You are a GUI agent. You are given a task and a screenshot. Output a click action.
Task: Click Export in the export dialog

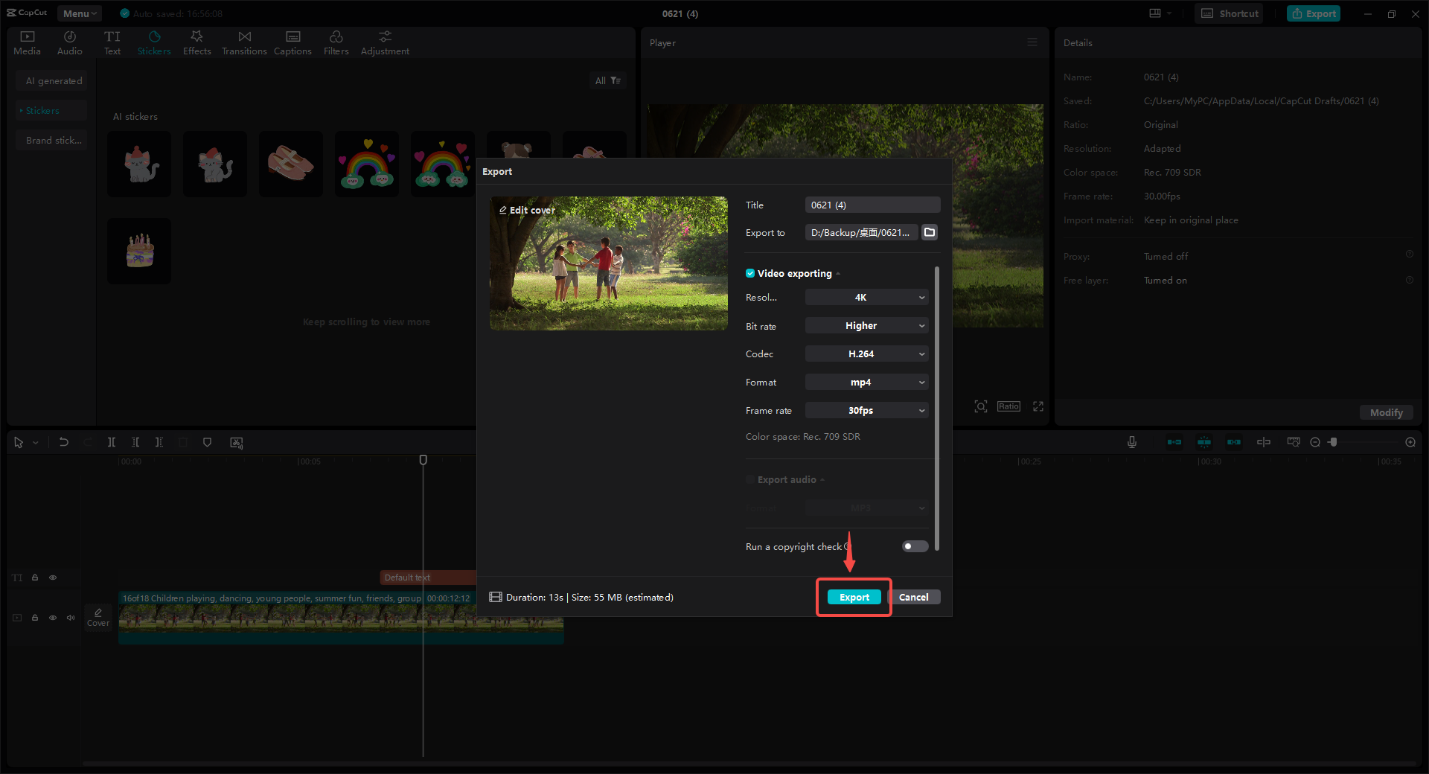(x=854, y=597)
